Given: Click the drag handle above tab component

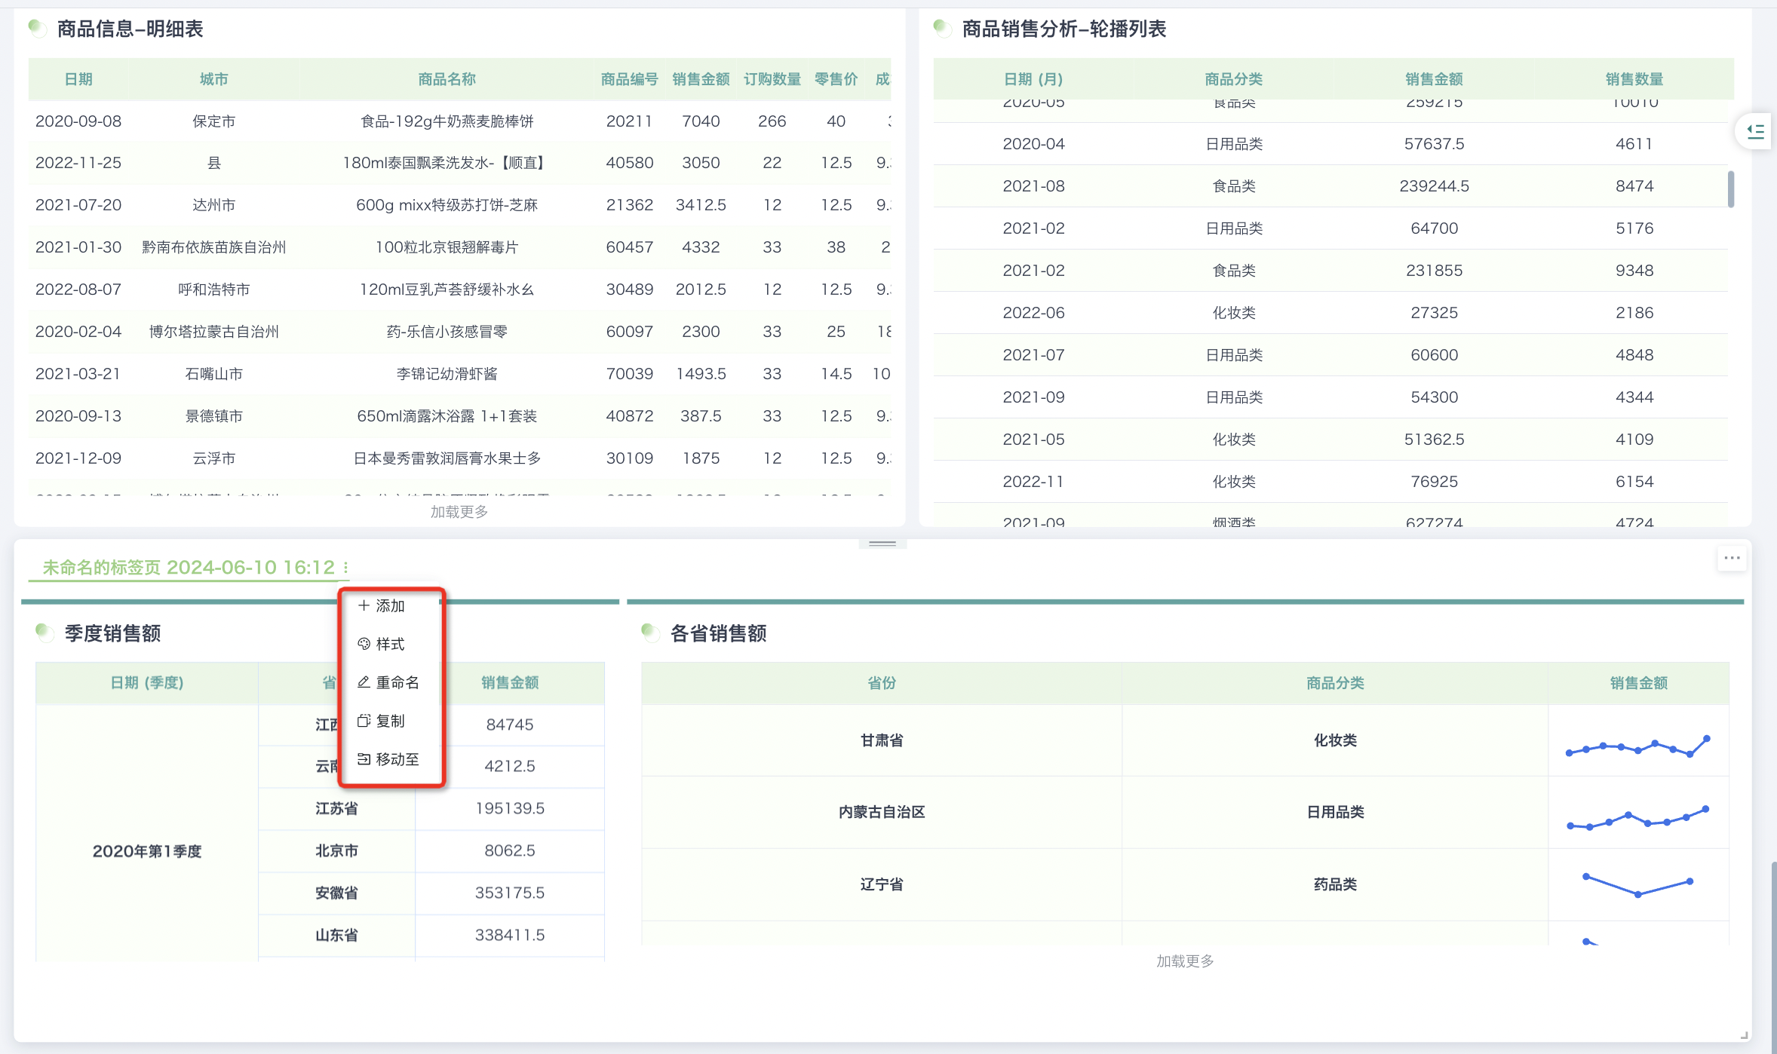Looking at the screenshot, I should tap(882, 544).
